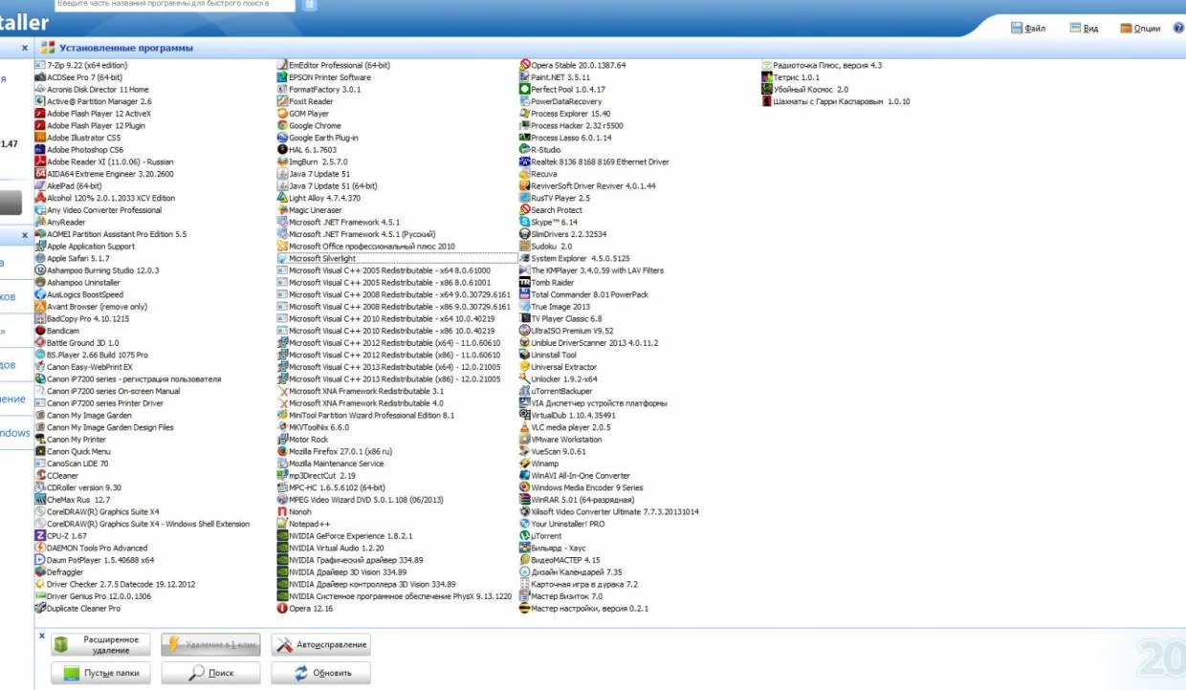Close the second left sidebar panel
The width and height of the screenshot is (1186, 690).
(x=25, y=235)
